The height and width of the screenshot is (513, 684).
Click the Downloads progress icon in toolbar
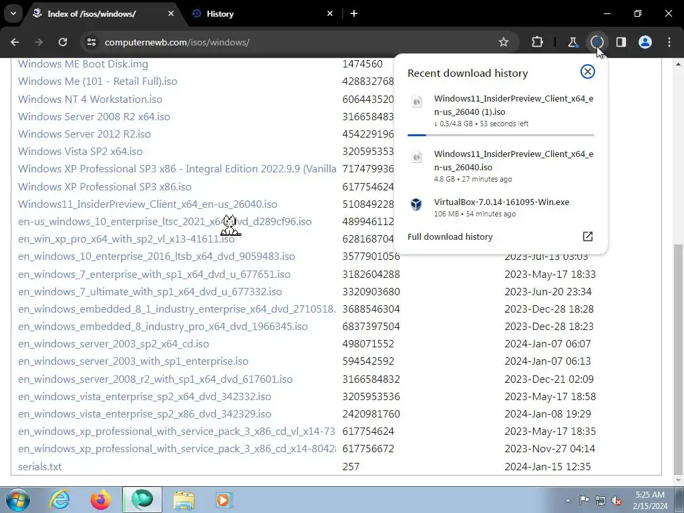click(597, 42)
